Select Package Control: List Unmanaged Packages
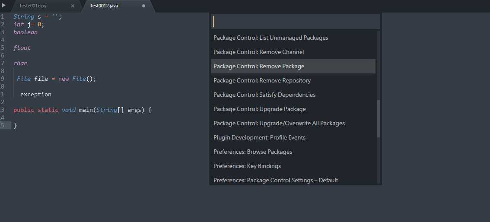This screenshot has width=490, height=222. point(271,38)
